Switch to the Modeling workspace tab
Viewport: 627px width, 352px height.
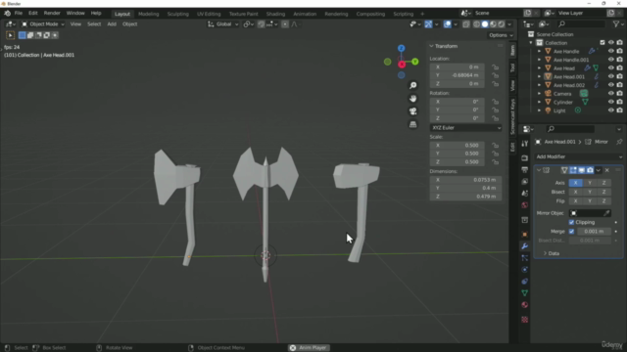point(148,14)
